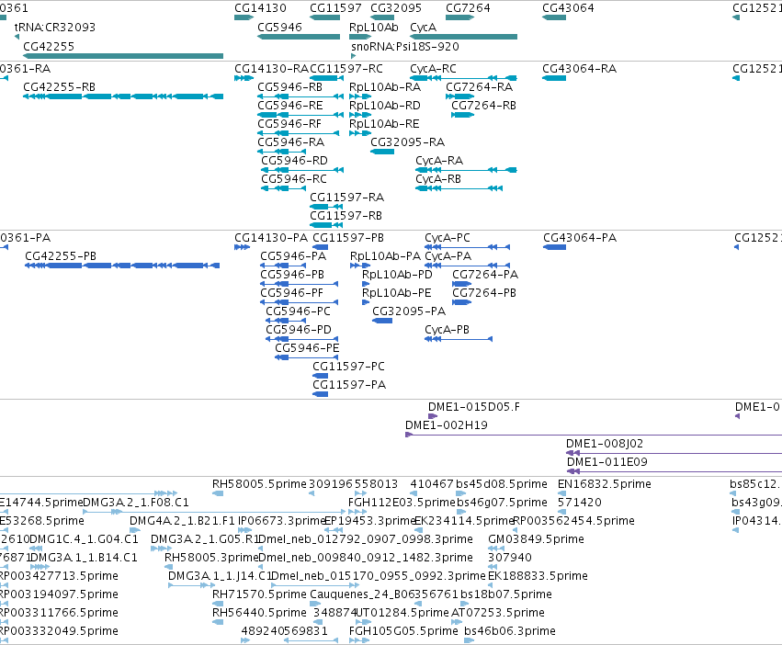The width and height of the screenshot is (782, 645).
Task: Click the DME1-008J02 clone feature
Action: [x=674, y=453]
